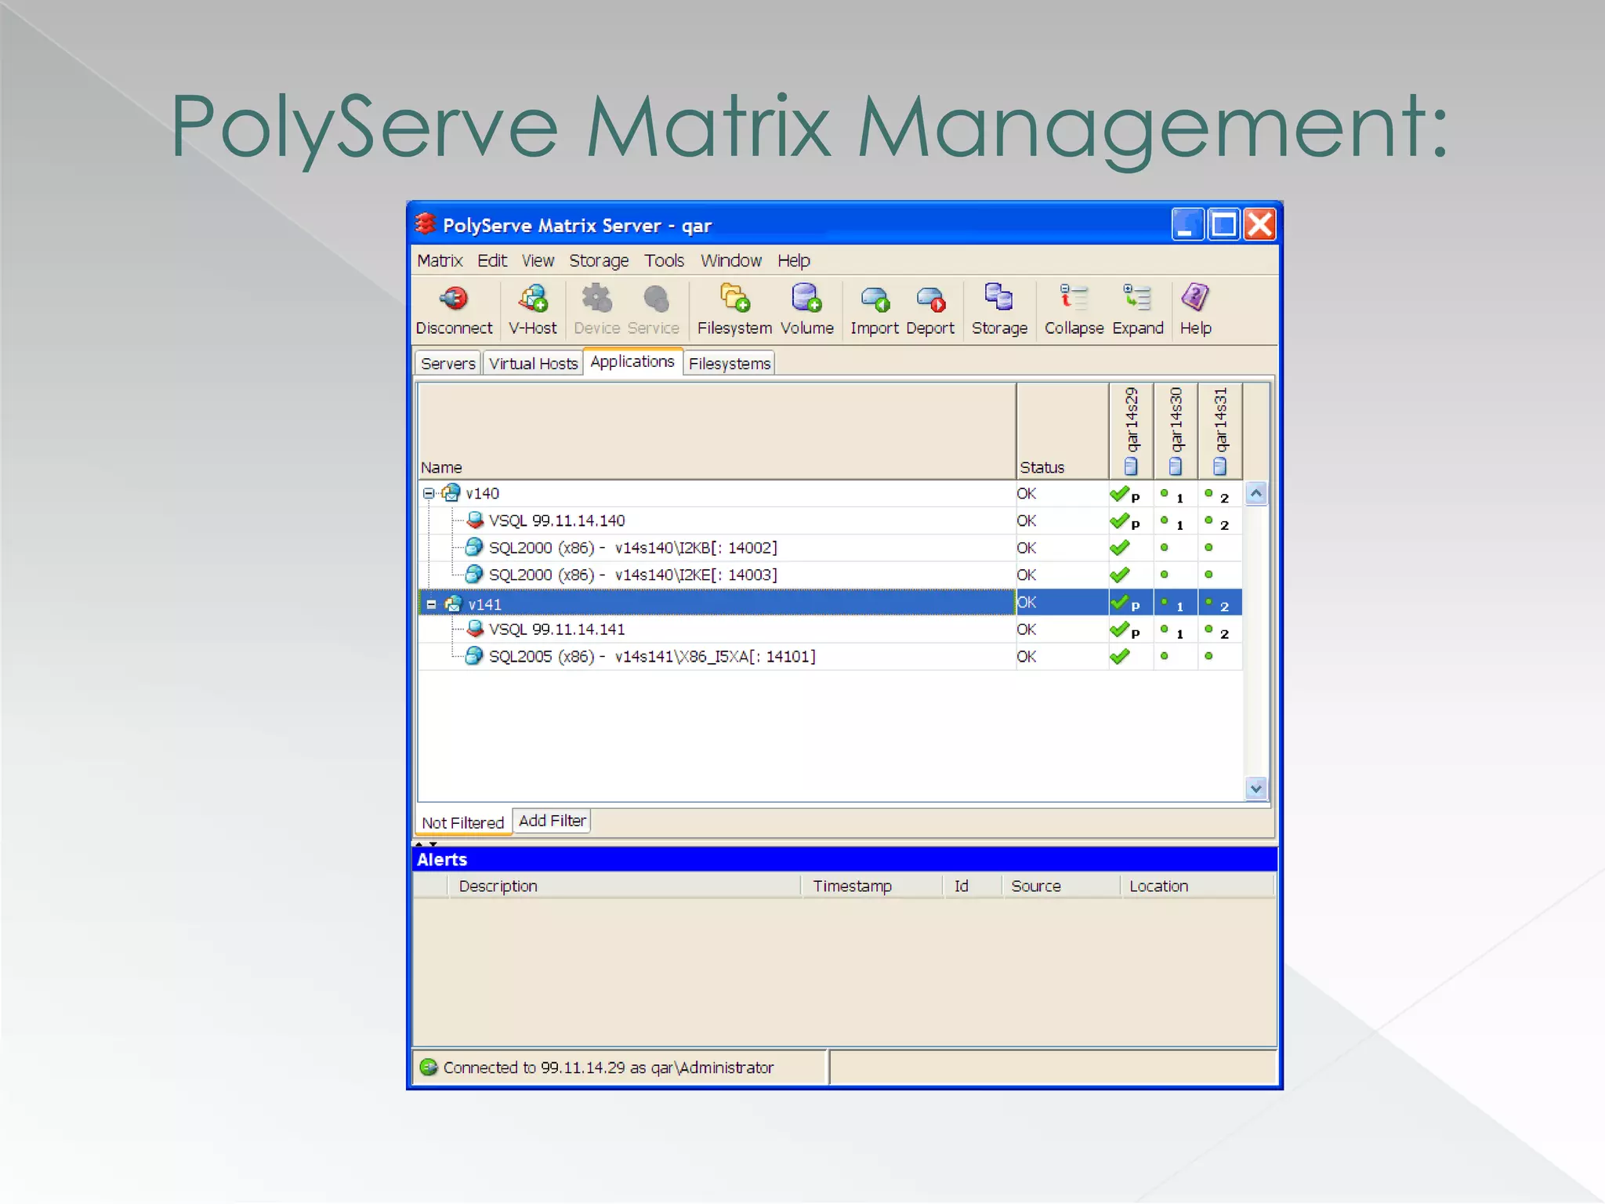Open the Matrix menu
The width and height of the screenshot is (1605, 1204).
(x=440, y=260)
